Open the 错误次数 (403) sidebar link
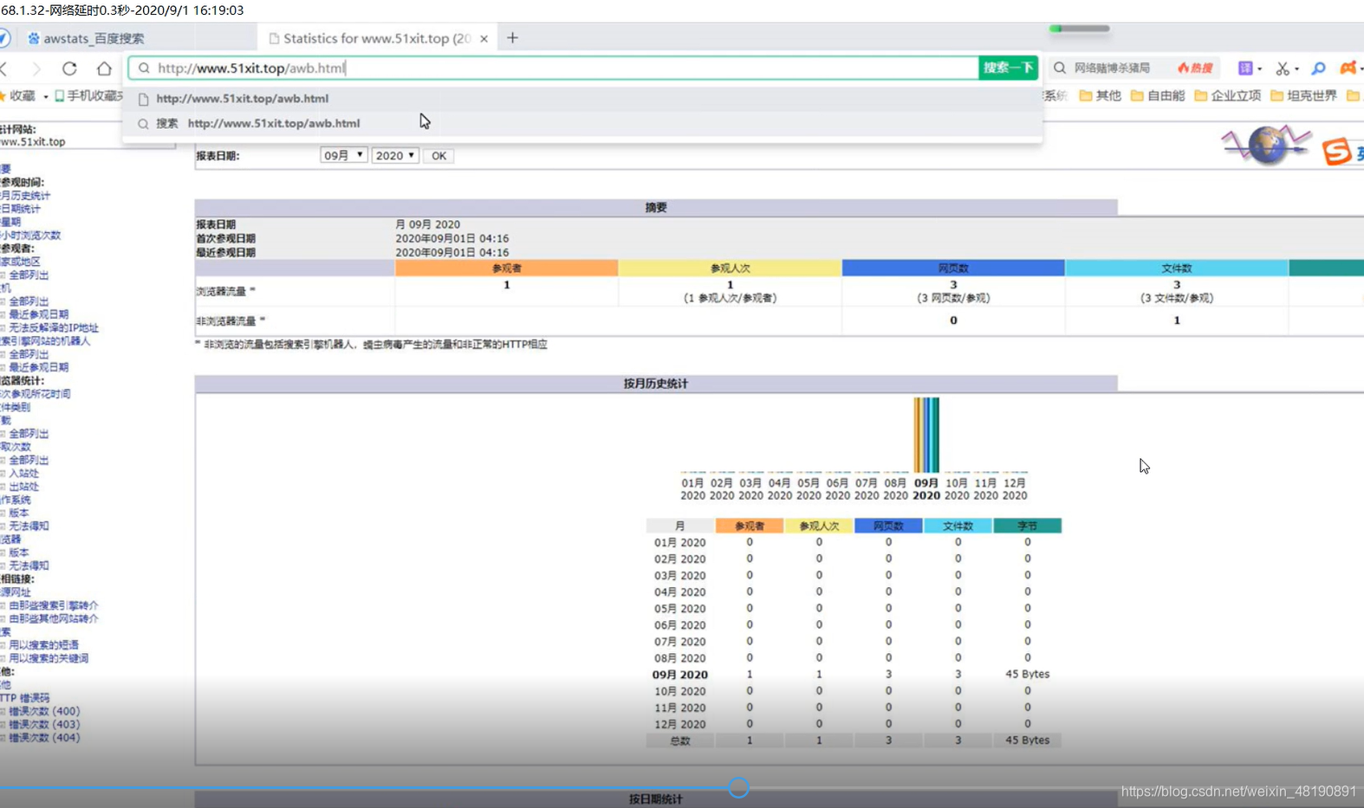The height and width of the screenshot is (808, 1364). click(44, 724)
